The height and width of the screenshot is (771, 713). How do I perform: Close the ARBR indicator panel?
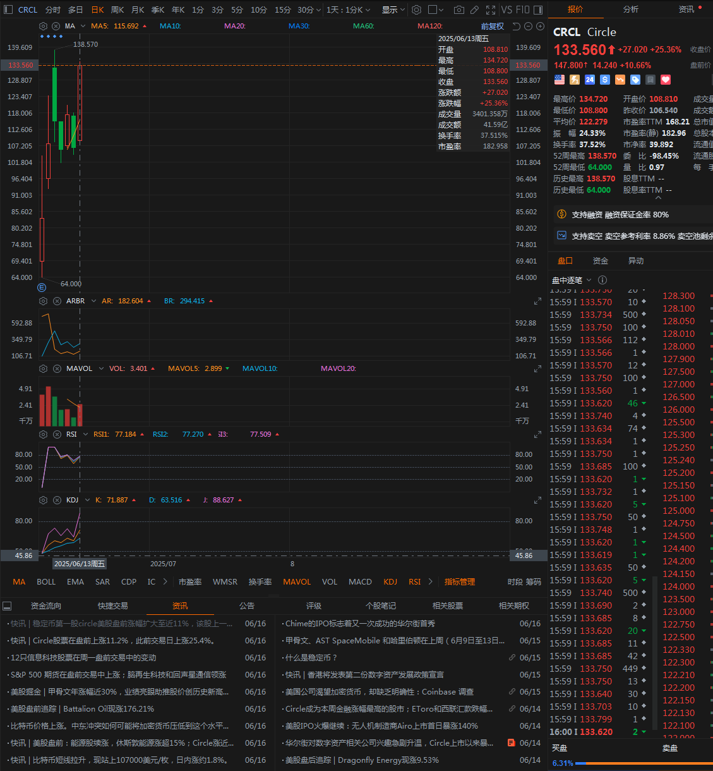(57, 301)
